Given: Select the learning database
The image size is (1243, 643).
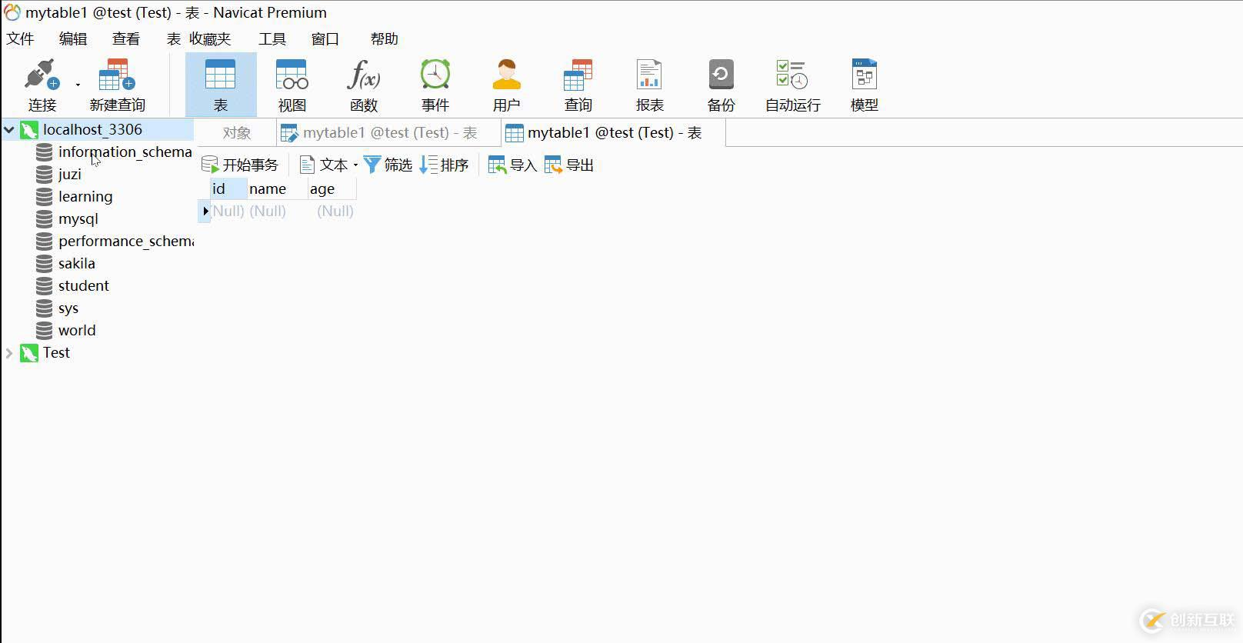Looking at the screenshot, I should tap(85, 196).
